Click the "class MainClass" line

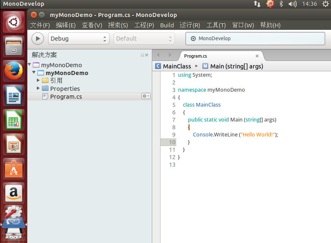(202, 105)
